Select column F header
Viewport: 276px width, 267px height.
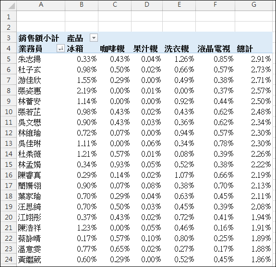pyautogui.click(x=215, y=5)
